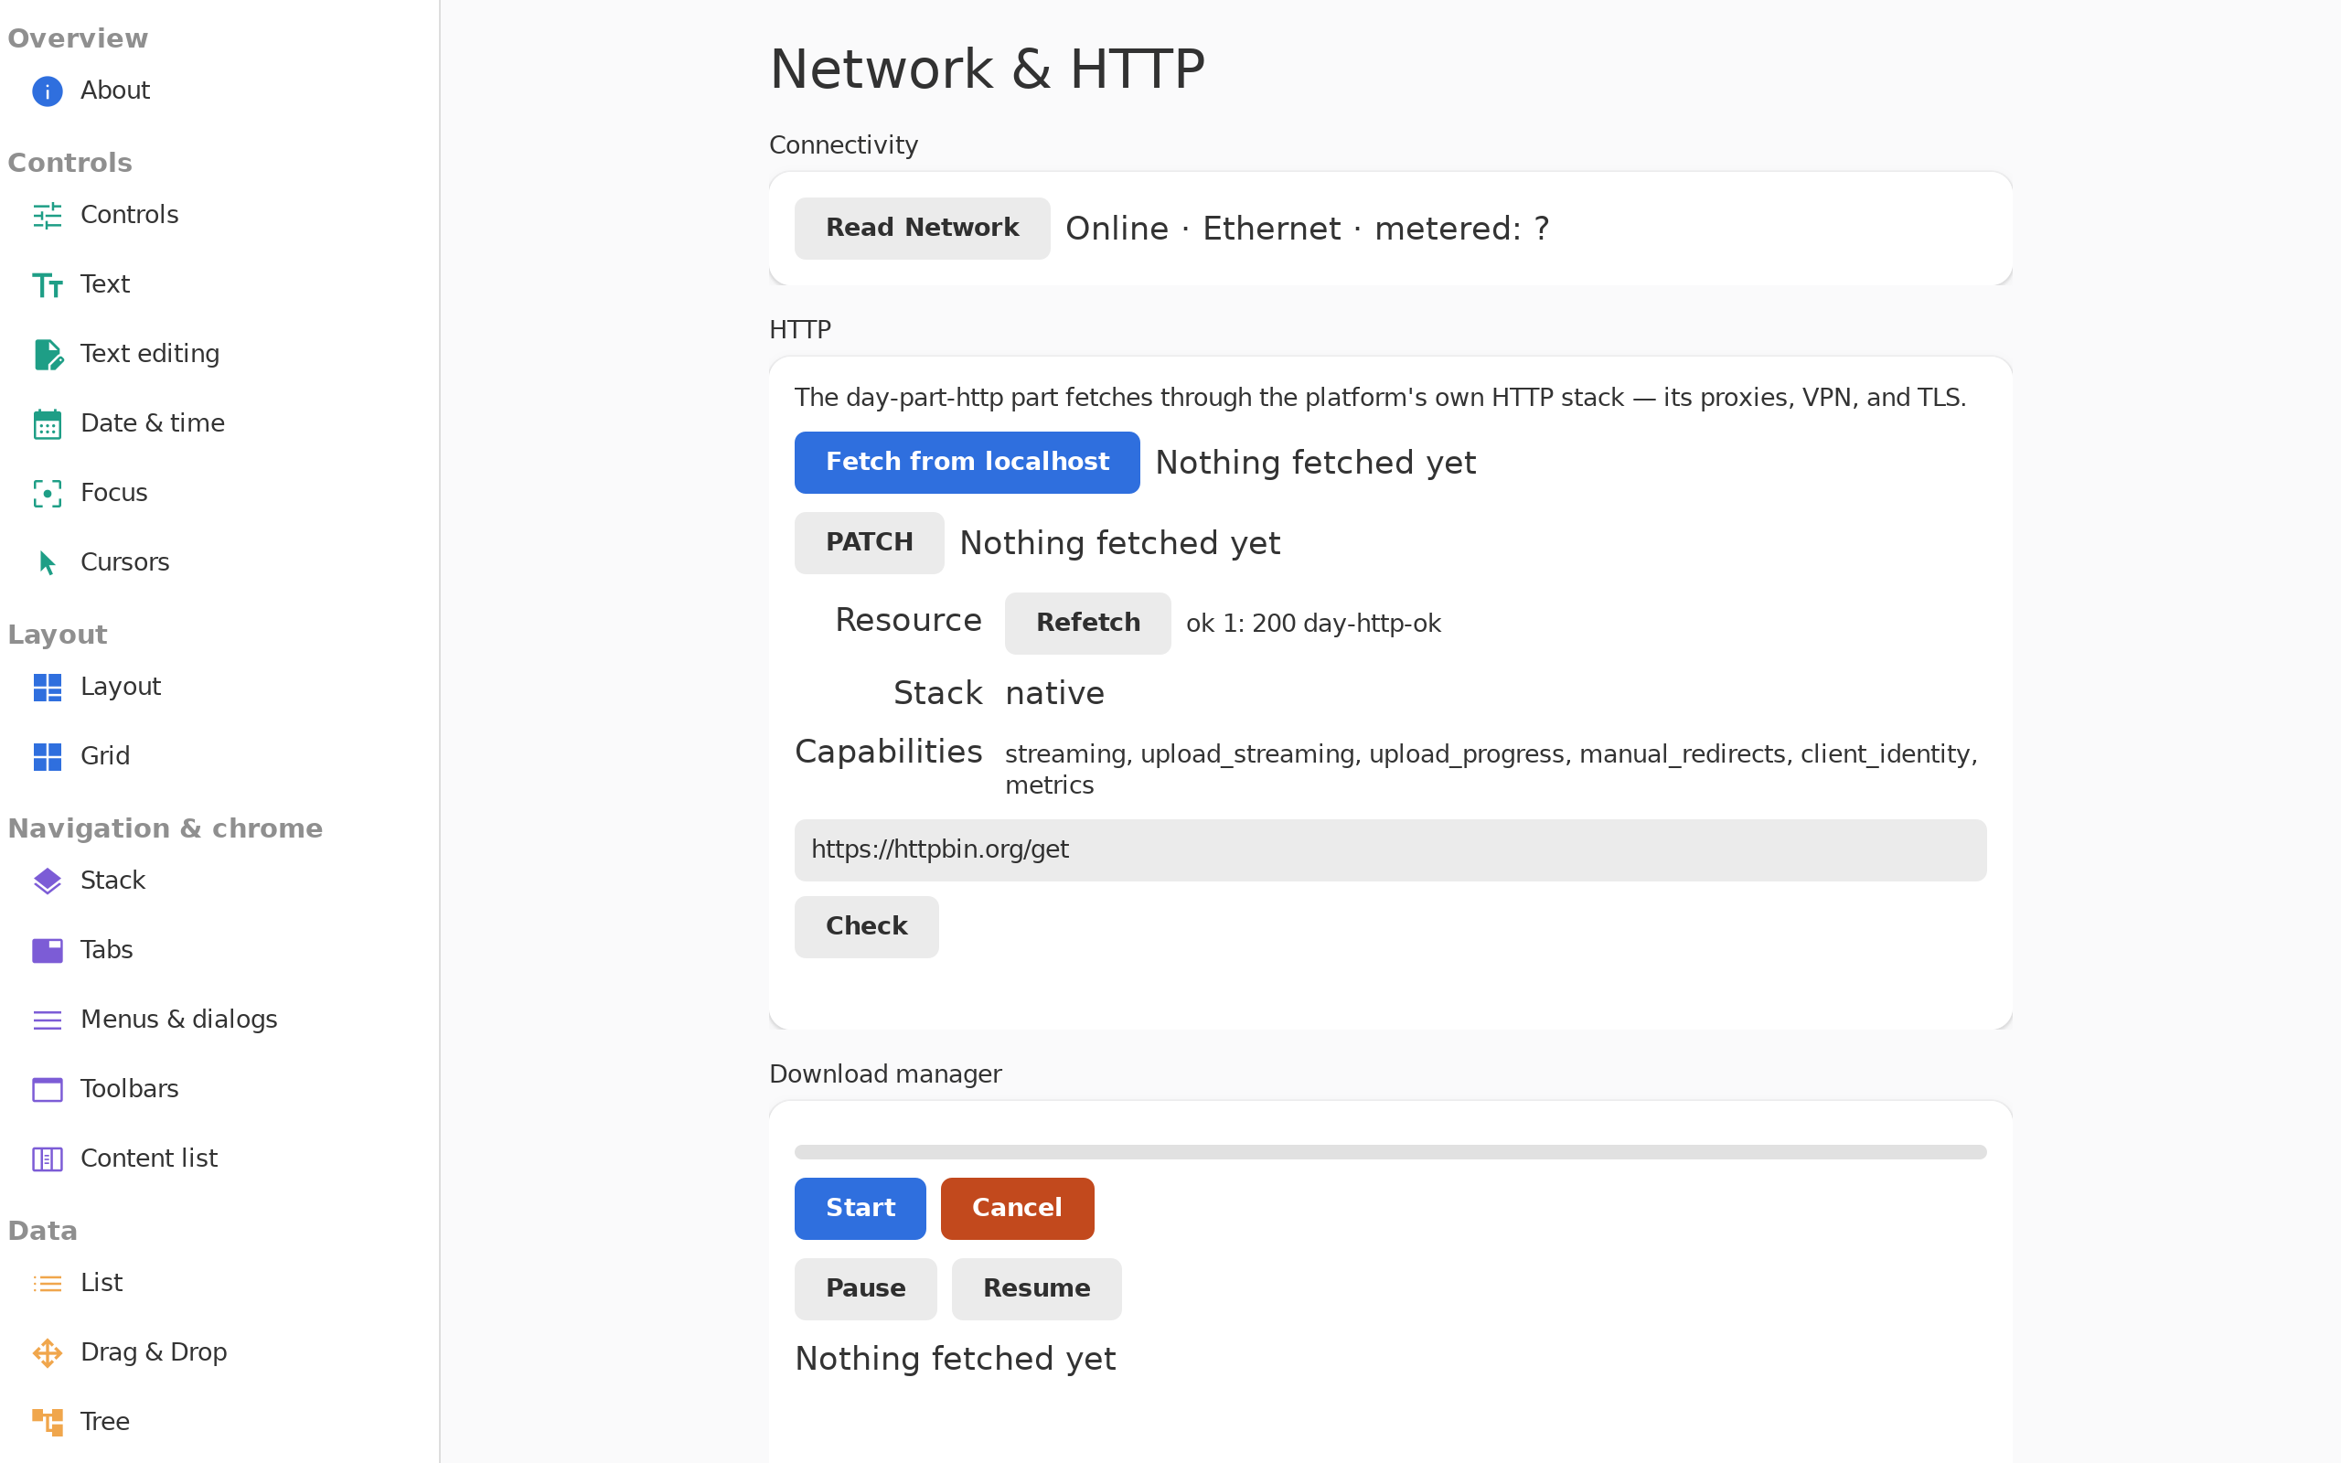Click the Date & time calendar icon

click(x=48, y=423)
